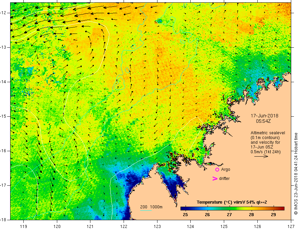Click temperature scale tick label 26
The height and width of the screenshot is (230, 298).
tap(207, 215)
